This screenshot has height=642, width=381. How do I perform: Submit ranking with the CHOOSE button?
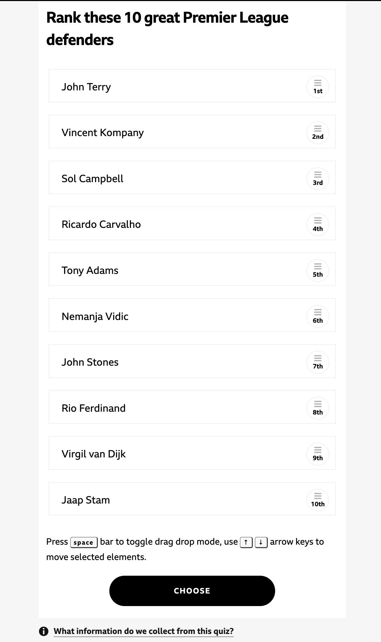coord(192,591)
